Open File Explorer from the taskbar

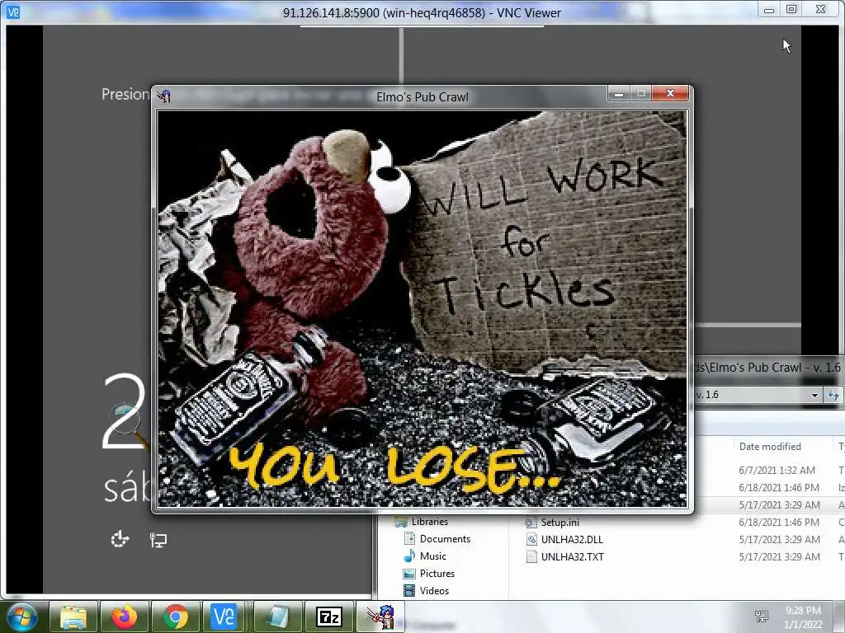click(x=73, y=617)
